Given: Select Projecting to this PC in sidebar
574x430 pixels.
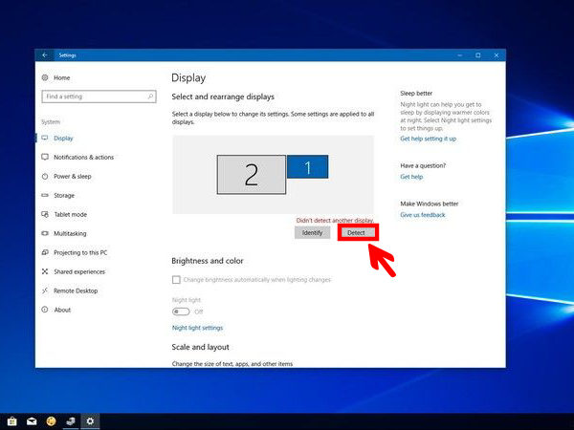Looking at the screenshot, I should [80, 252].
